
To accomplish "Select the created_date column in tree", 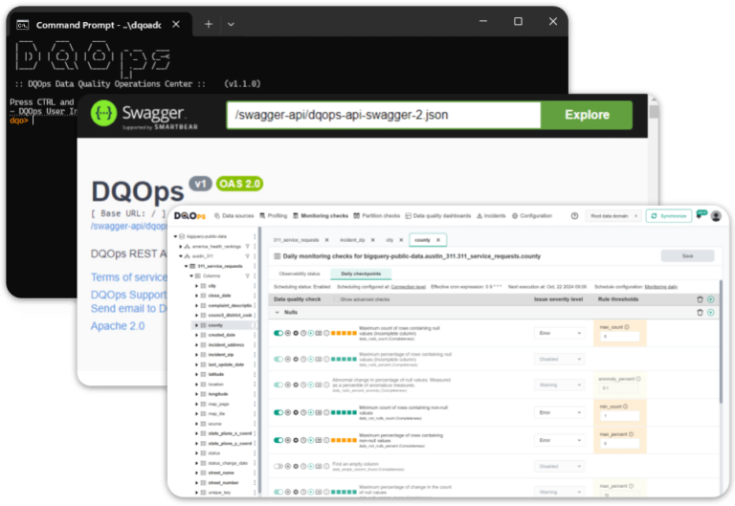I will coord(222,335).
